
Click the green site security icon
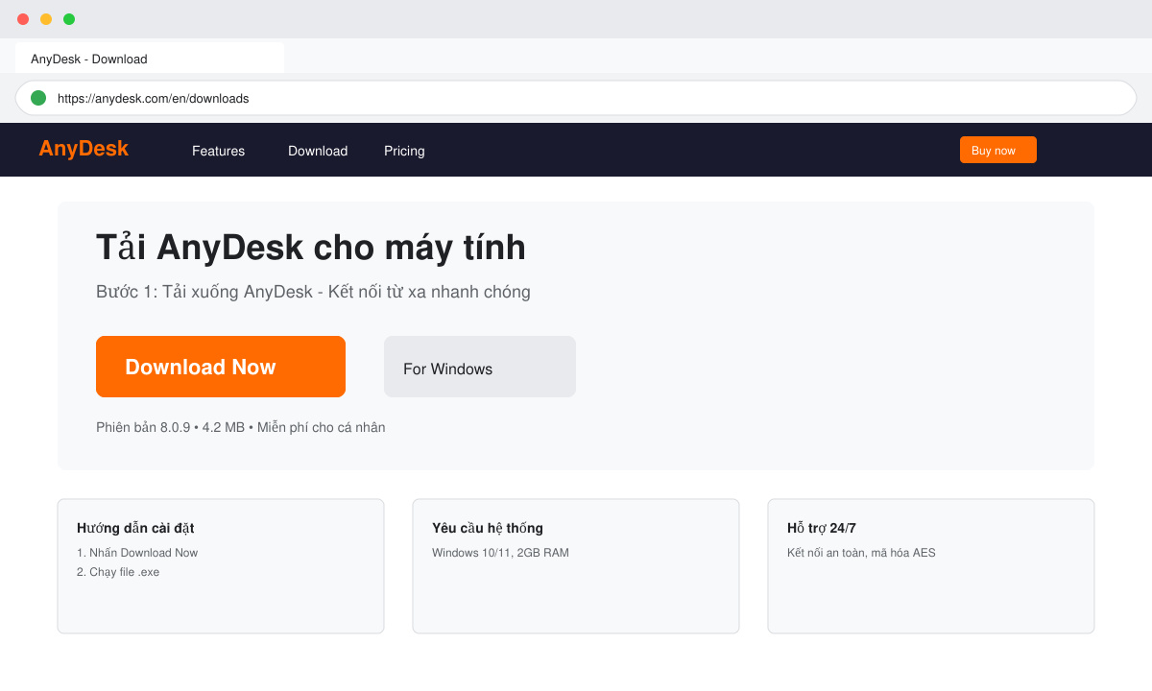tap(38, 98)
